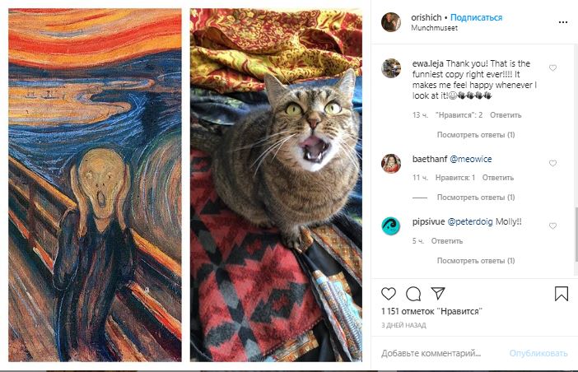Screen dimensions: 578x372
Task: Open ewa.leja's avatar picture
Action: [x=391, y=68]
